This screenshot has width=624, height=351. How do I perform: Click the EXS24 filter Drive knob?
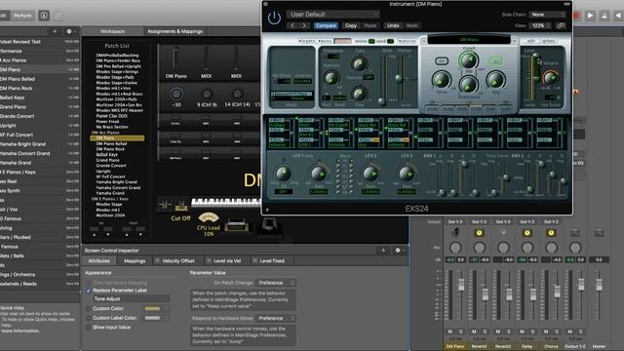click(x=441, y=80)
